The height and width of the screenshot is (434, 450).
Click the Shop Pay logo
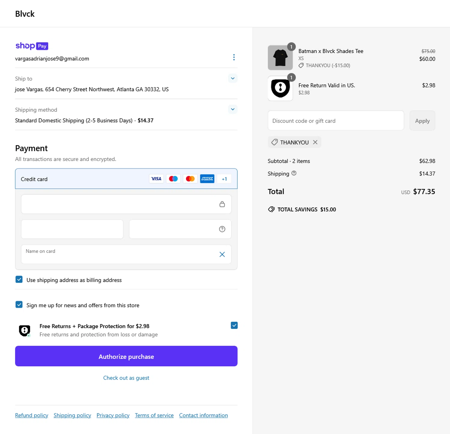32,46
